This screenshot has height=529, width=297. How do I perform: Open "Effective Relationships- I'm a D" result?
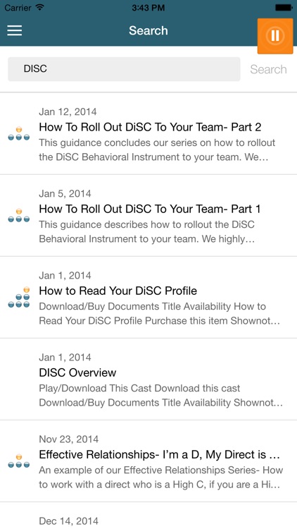pos(160,455)
